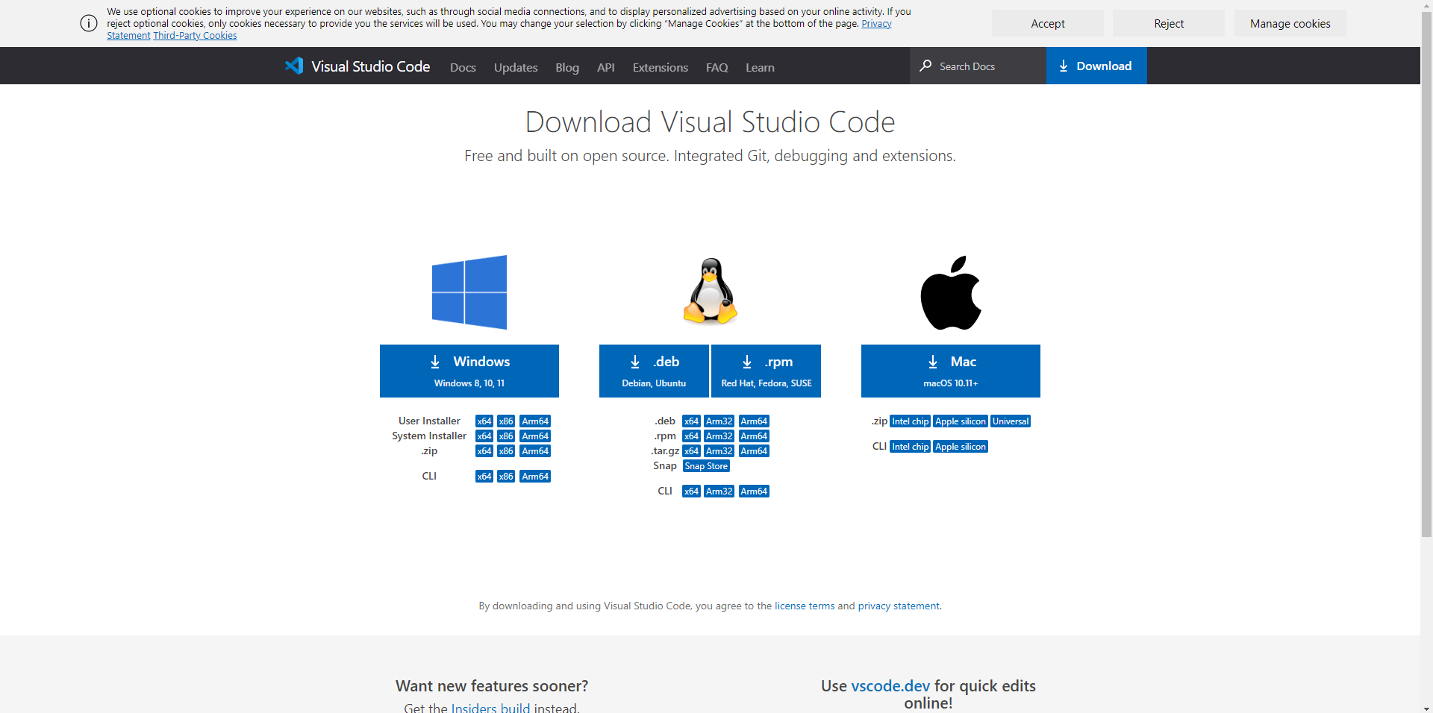
Task: Accept the cookie policy
Action: pos(1047,23)
